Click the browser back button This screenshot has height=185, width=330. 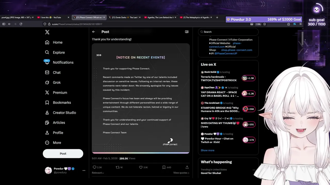[x=10, y=24]
